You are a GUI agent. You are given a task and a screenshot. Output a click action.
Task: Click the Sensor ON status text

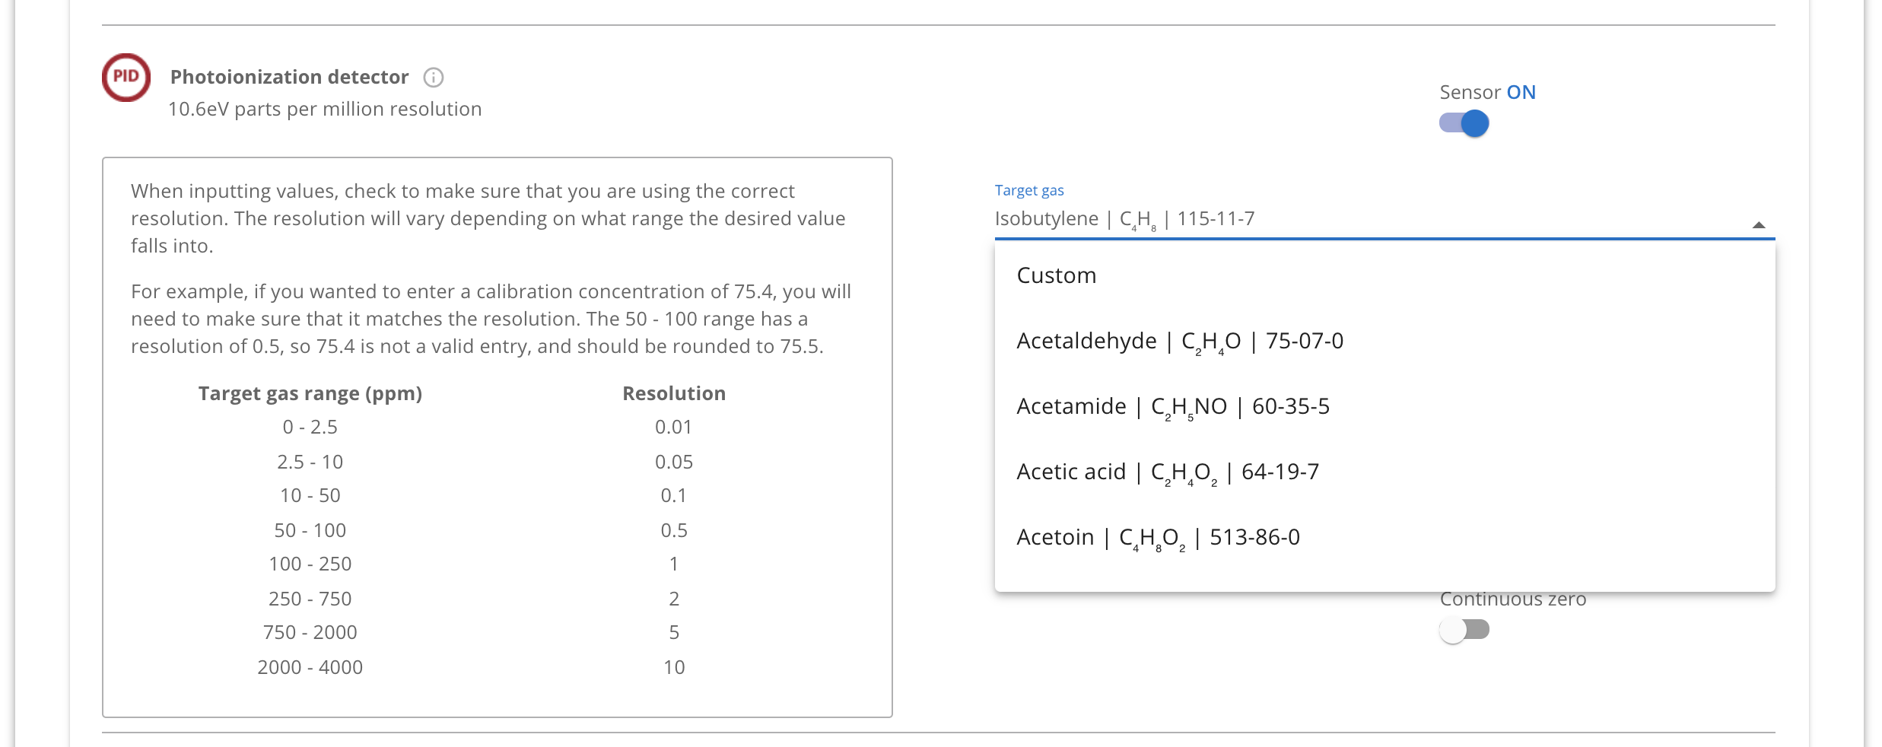[1487, 91]
